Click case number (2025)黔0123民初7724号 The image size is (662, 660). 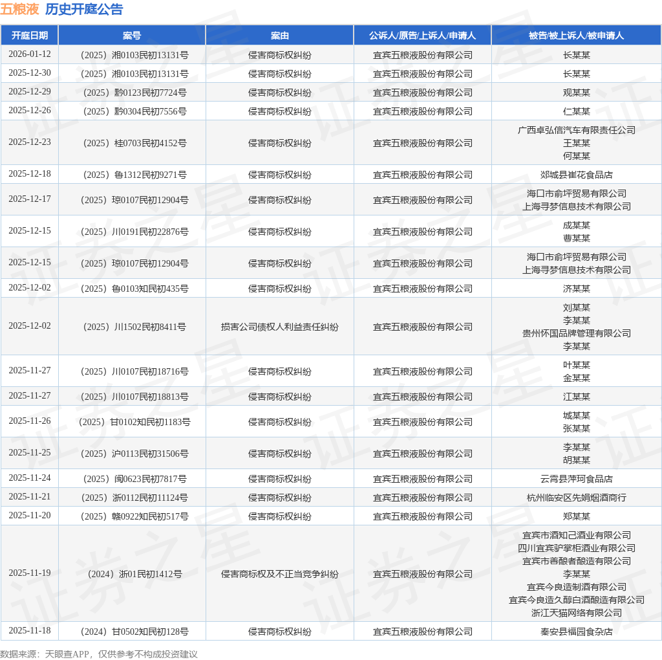point(134,93)
